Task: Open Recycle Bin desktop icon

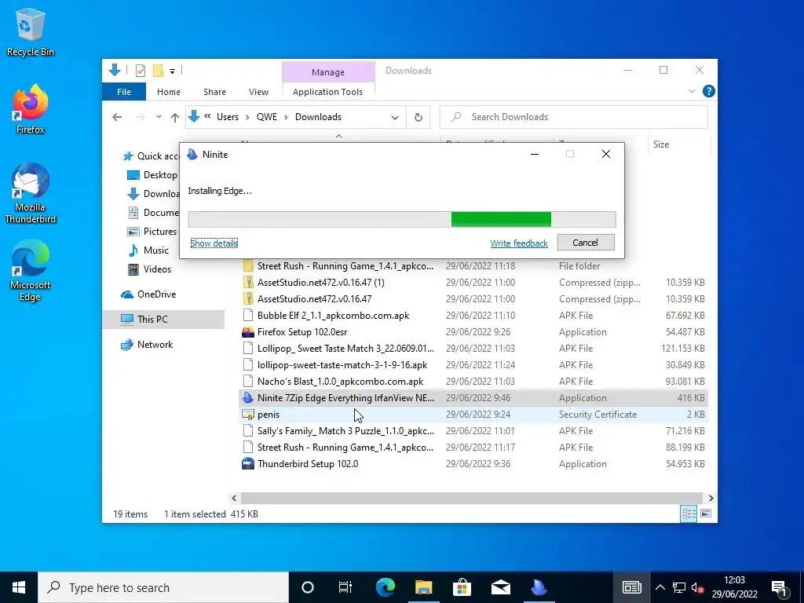Action: click(x=31, y=31)
